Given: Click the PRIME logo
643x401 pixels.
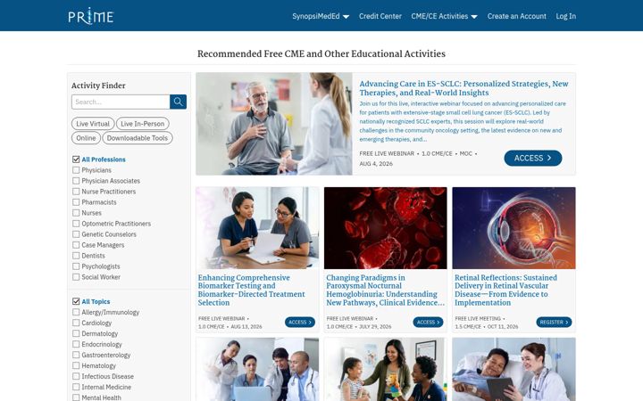Looking at the screenshot, I should 90,16.
